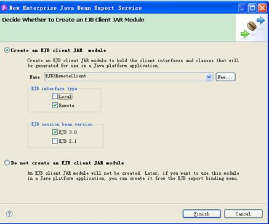
Task: Click the EJB export bean banner image
Action: (x=252, y=27)
